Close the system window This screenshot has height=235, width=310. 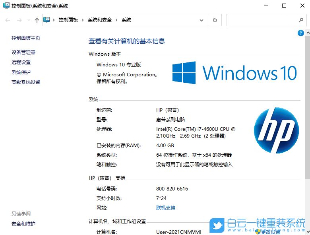pyautogui.click(x=302, y=6)
